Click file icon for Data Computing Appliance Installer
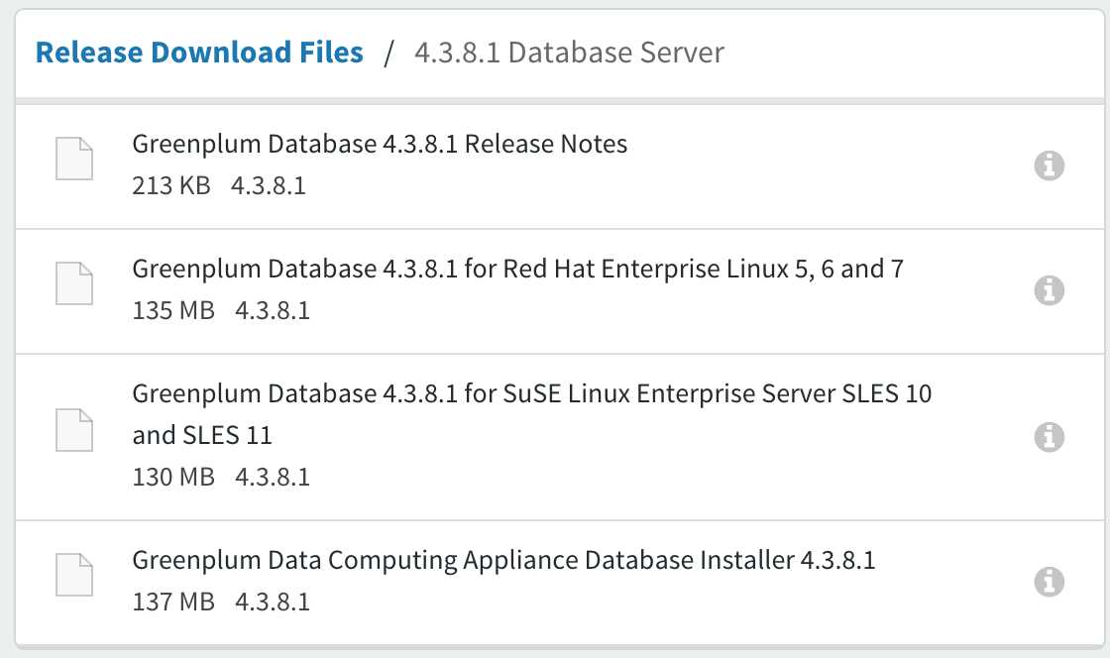 pyautogui.click(x=74, y=575)
